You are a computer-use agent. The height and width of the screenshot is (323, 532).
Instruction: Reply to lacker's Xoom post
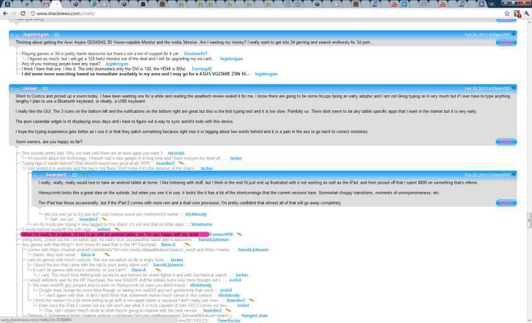(x=506, y=142)
